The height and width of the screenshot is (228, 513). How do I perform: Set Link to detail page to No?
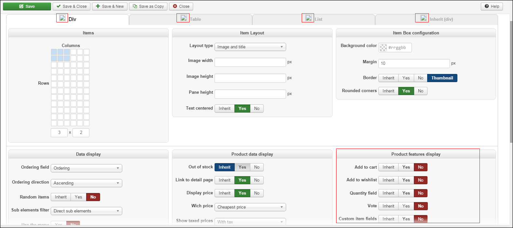(257, 180)
